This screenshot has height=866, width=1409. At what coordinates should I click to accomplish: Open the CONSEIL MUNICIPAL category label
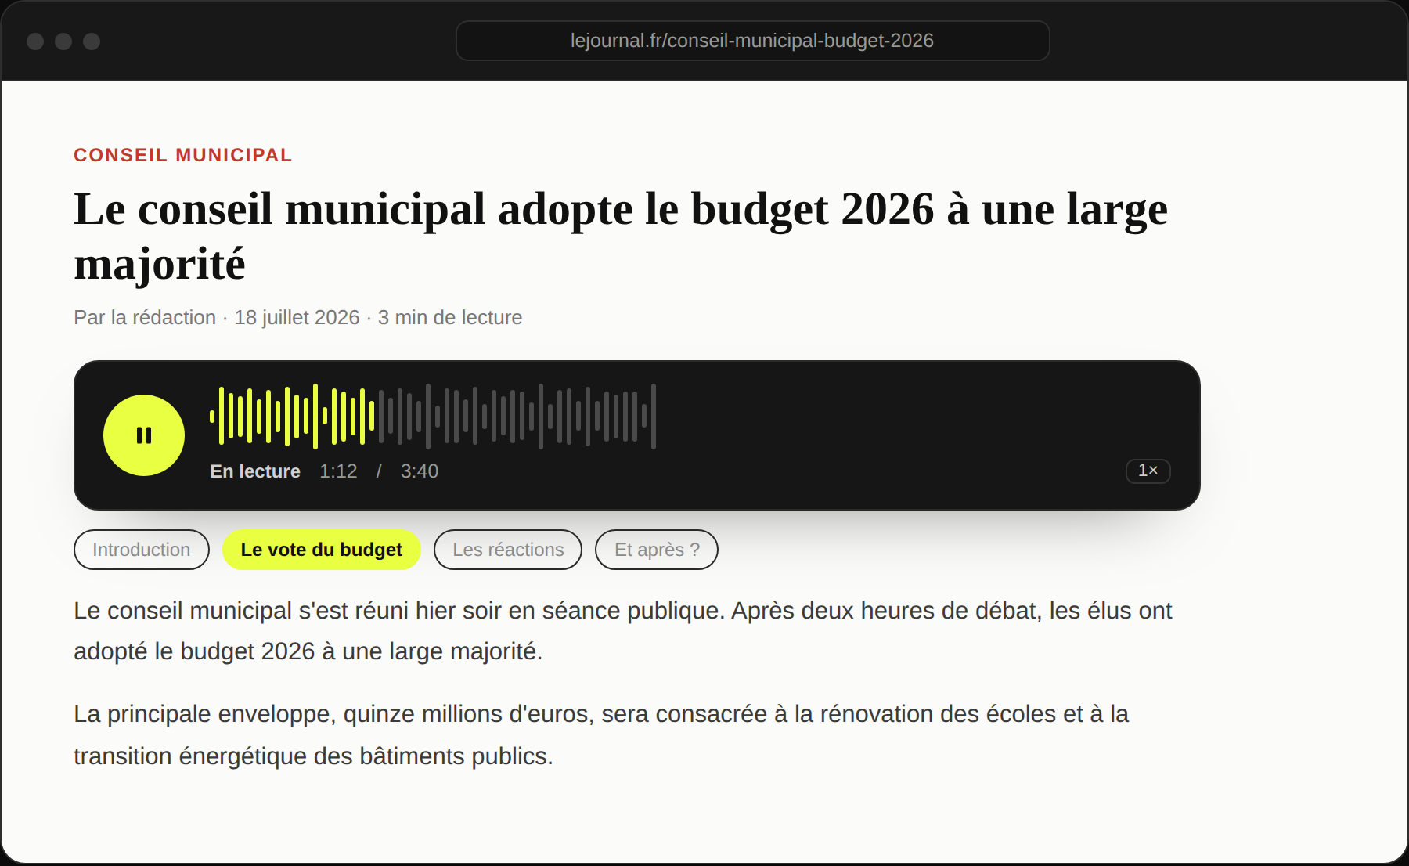(x=183, y=155)
